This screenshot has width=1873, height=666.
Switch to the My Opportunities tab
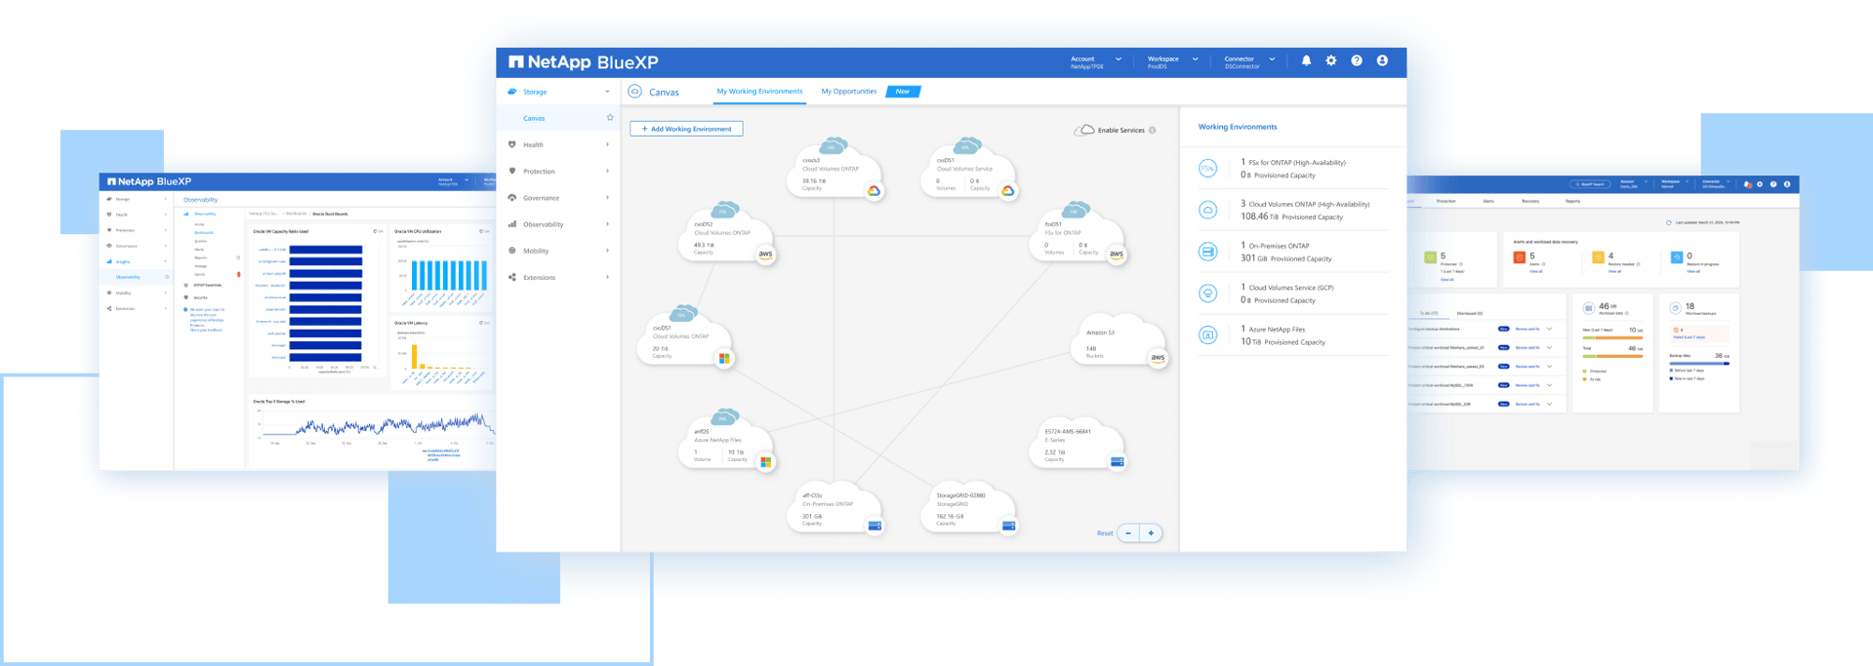point(848,92)
